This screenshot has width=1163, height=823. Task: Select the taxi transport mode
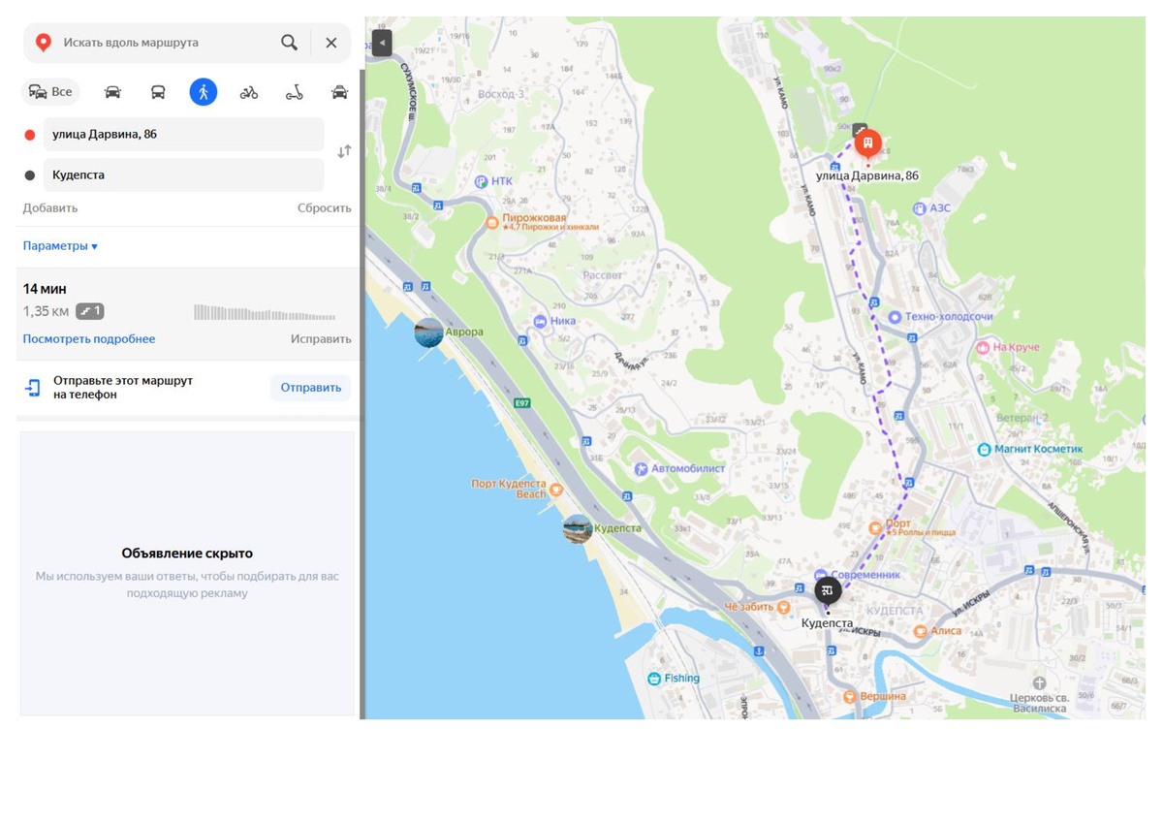339,92
